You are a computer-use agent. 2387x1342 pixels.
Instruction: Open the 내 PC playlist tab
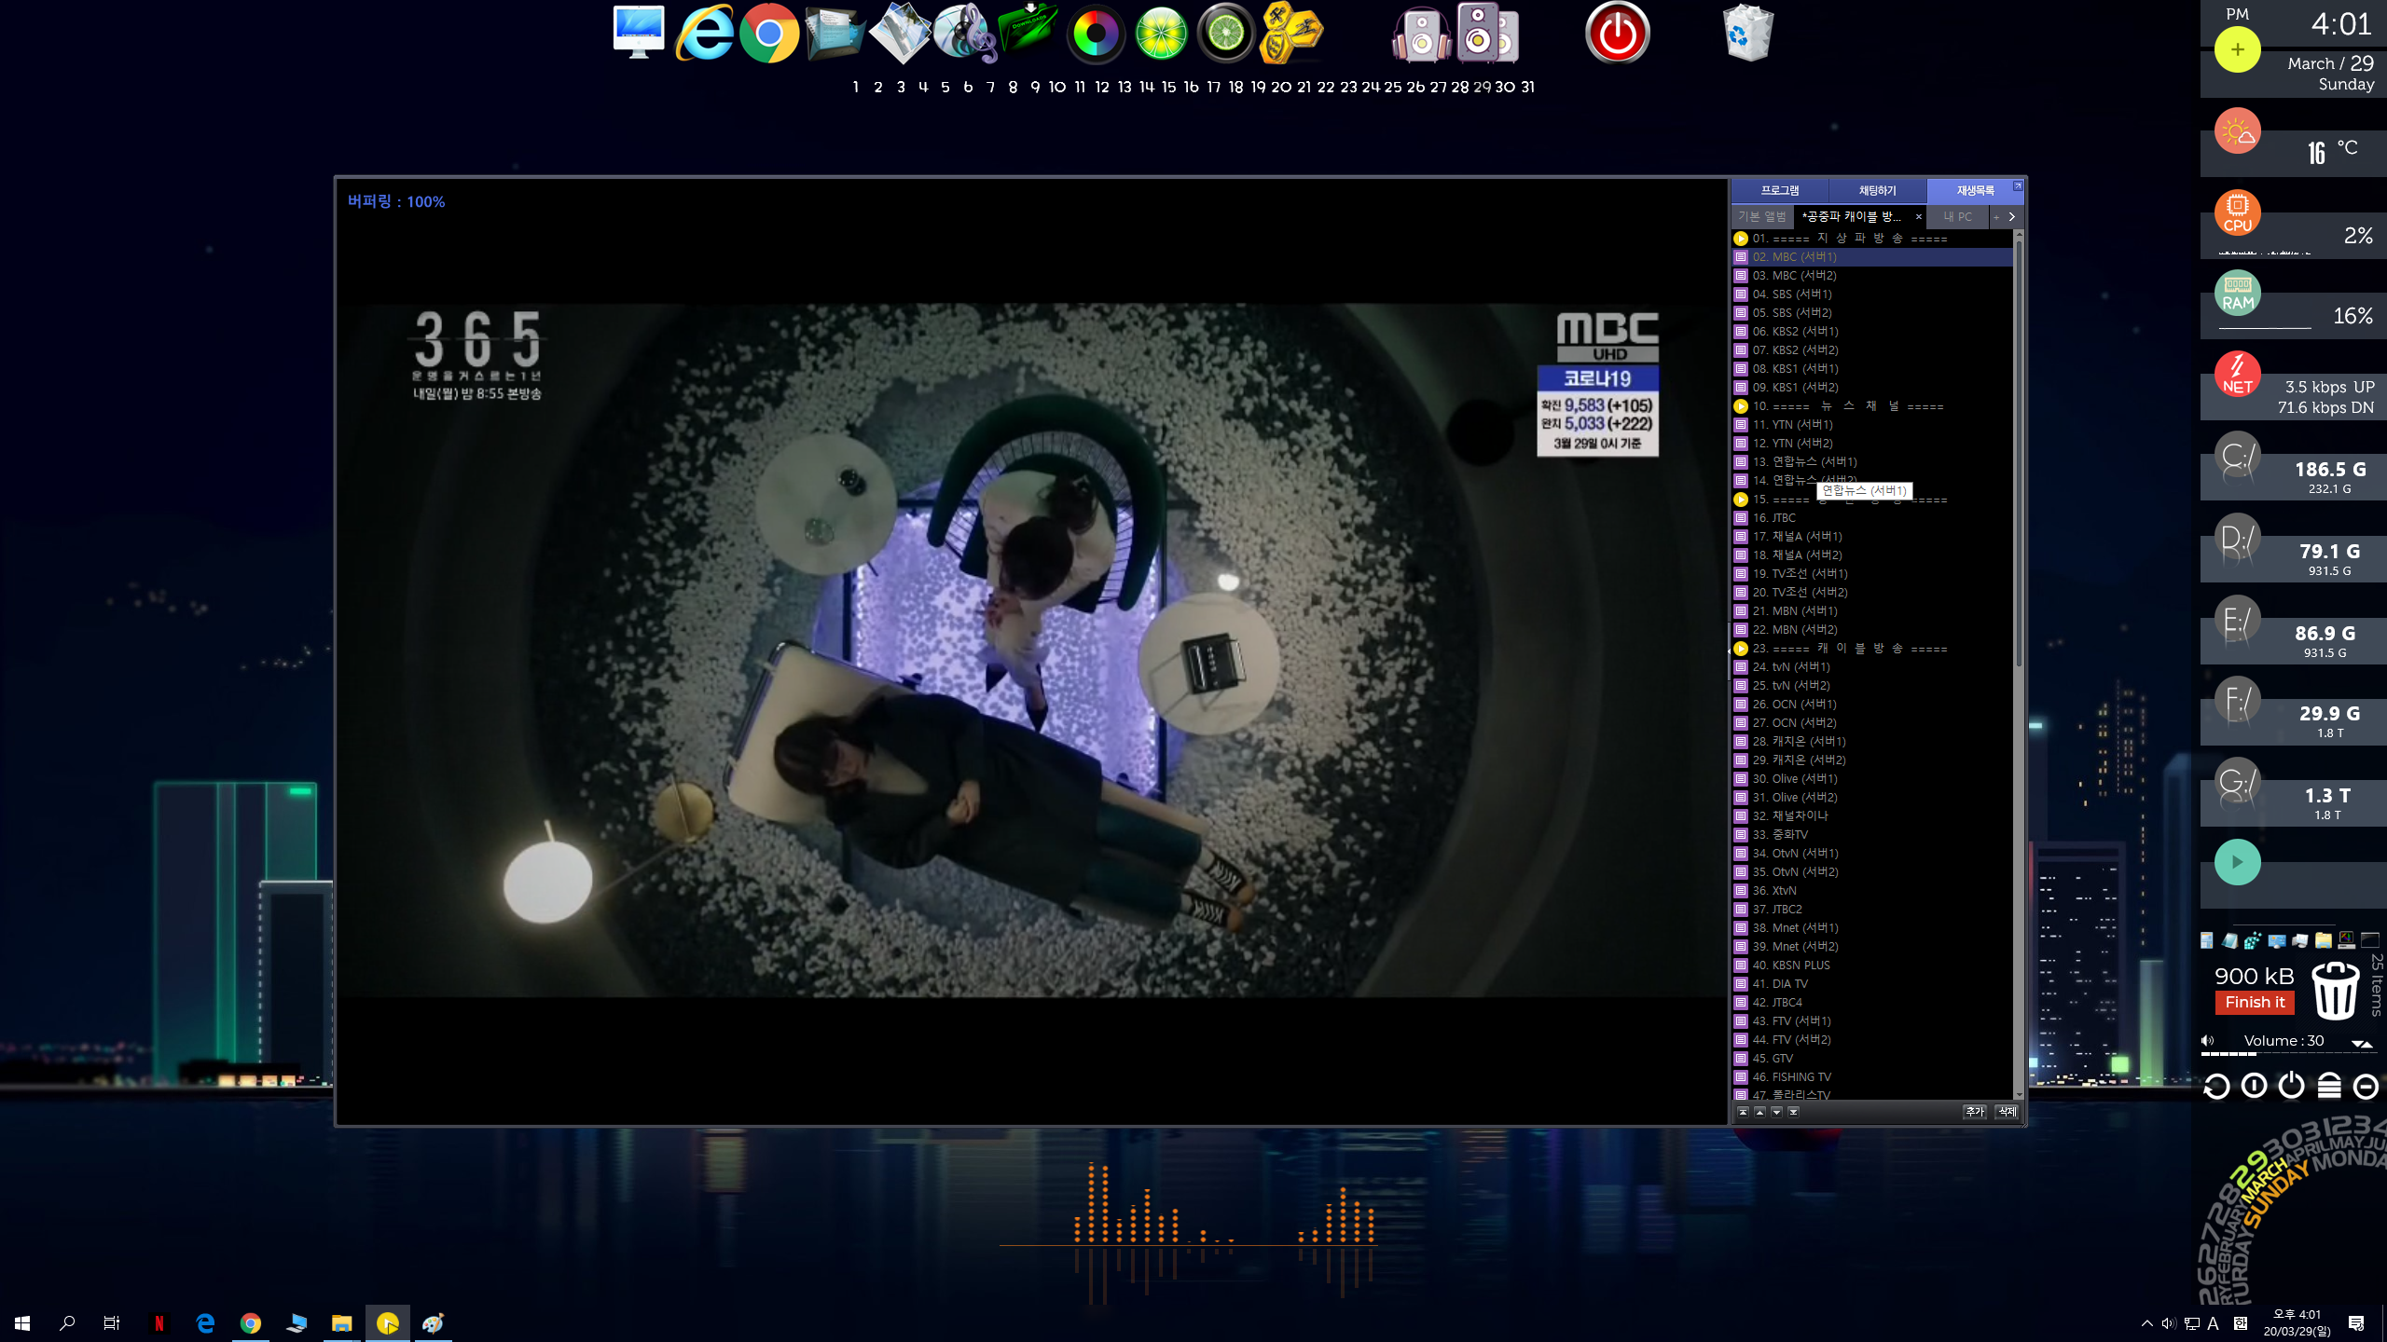[1958, 216]
